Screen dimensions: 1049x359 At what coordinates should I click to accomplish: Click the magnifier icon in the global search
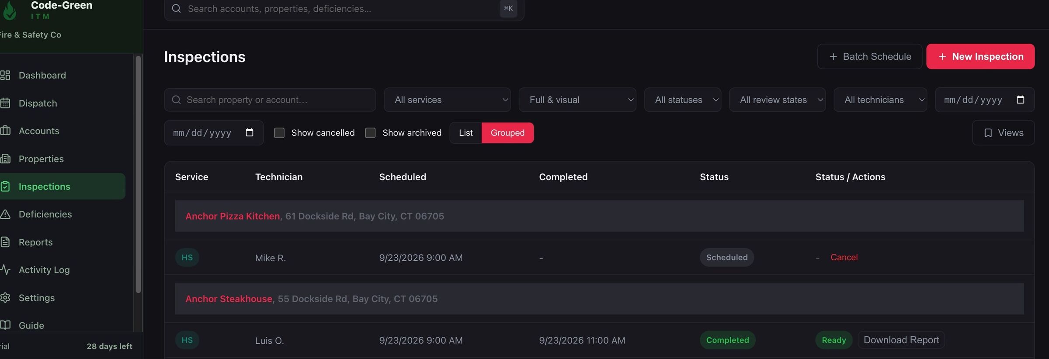tap(176, 9)
